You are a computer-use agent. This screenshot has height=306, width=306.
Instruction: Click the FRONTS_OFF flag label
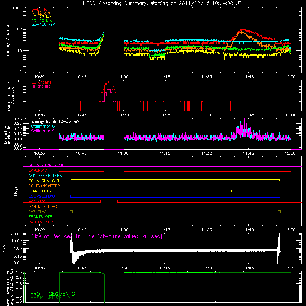click(41, 217)
